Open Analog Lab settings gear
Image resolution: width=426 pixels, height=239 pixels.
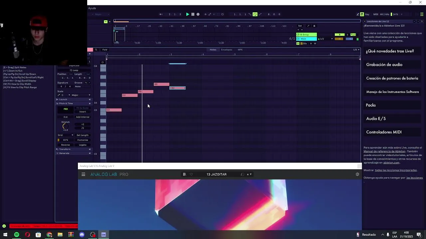[357, 174]
